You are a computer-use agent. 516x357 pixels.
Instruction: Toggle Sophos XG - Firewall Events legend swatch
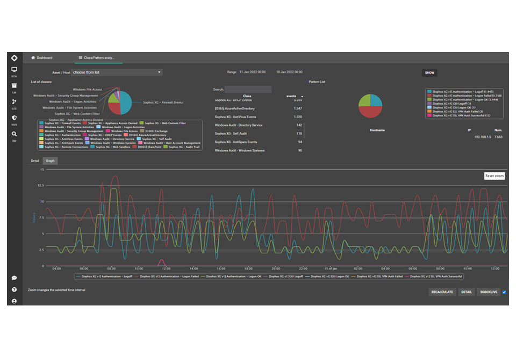[41, 123]
